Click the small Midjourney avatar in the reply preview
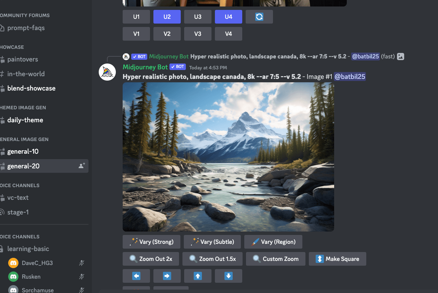The image size is (438, 293). [126, 57]
